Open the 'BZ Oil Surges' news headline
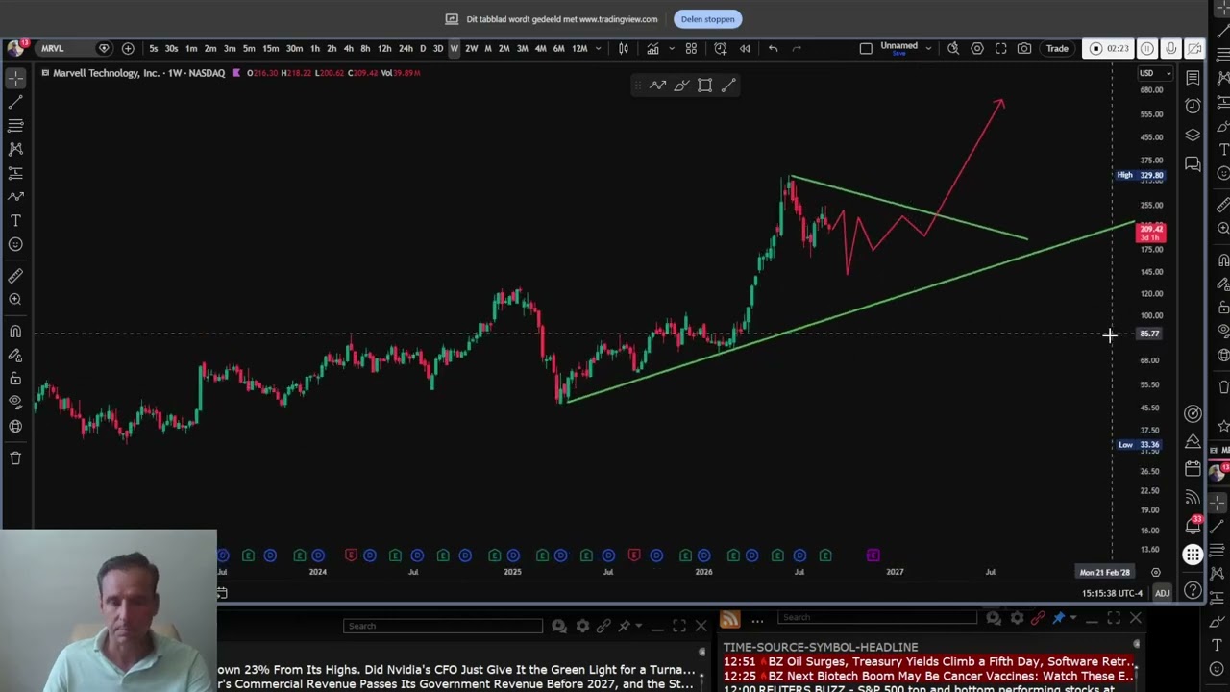Viewport: 1230px width, 692px height. pyautogui.click(x=928, y=661)
